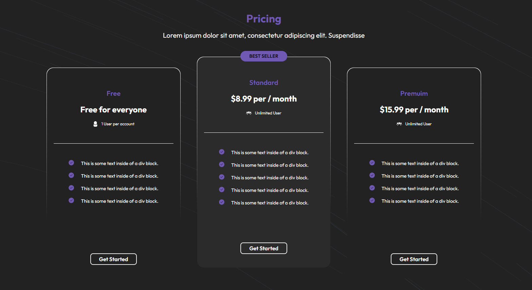Click the group icon next to Unlimited User on Premium
Screen dimensions: 532x290
(x=399, y=124)
